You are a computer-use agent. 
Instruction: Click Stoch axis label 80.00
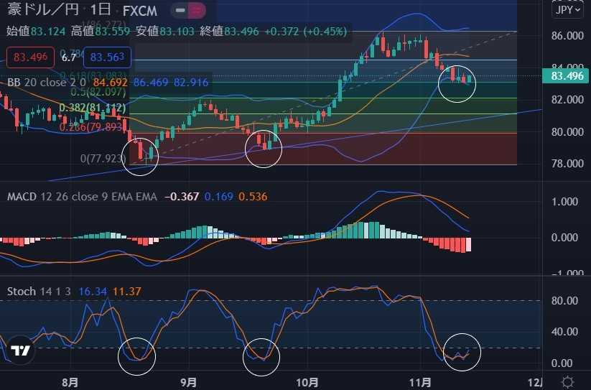pos(564,301)
